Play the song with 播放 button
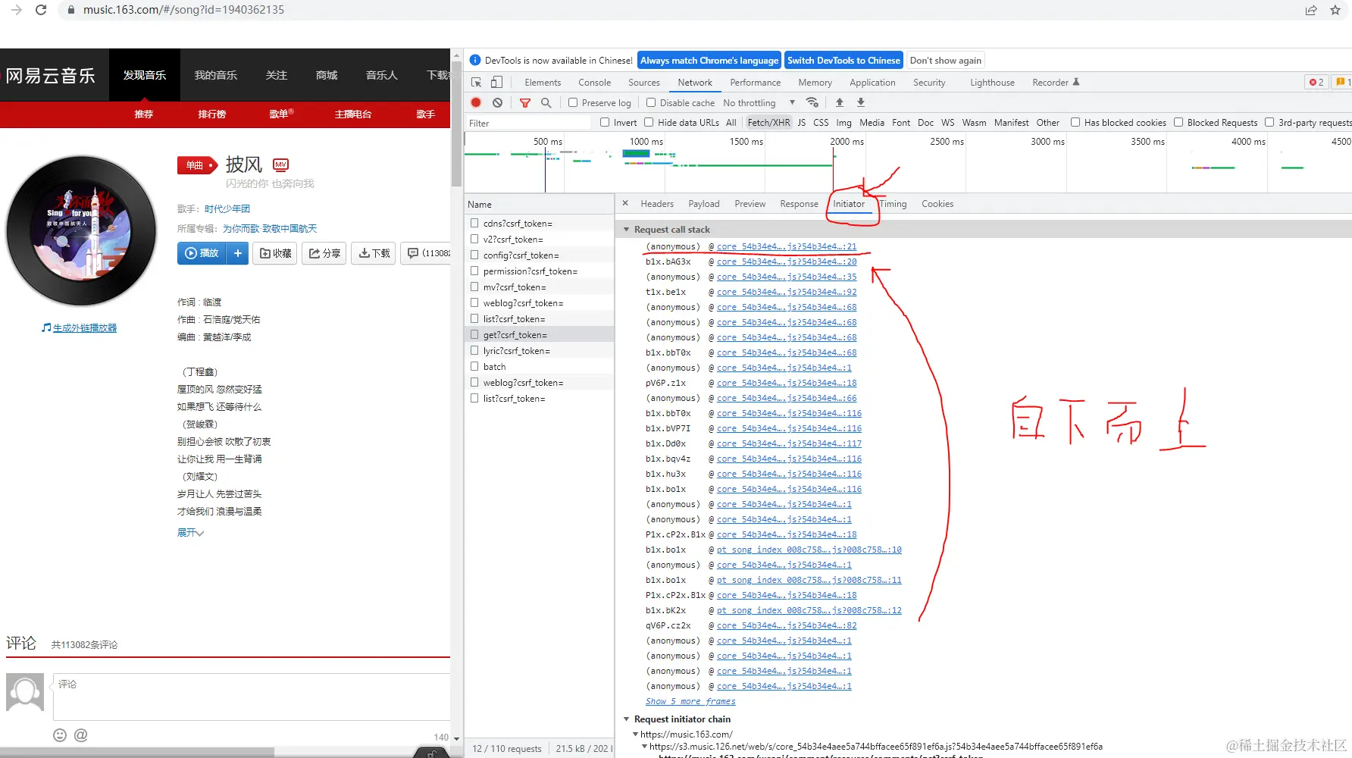Image resolution: width=1352 pixels, height=758 pixels. pos(202,253)
